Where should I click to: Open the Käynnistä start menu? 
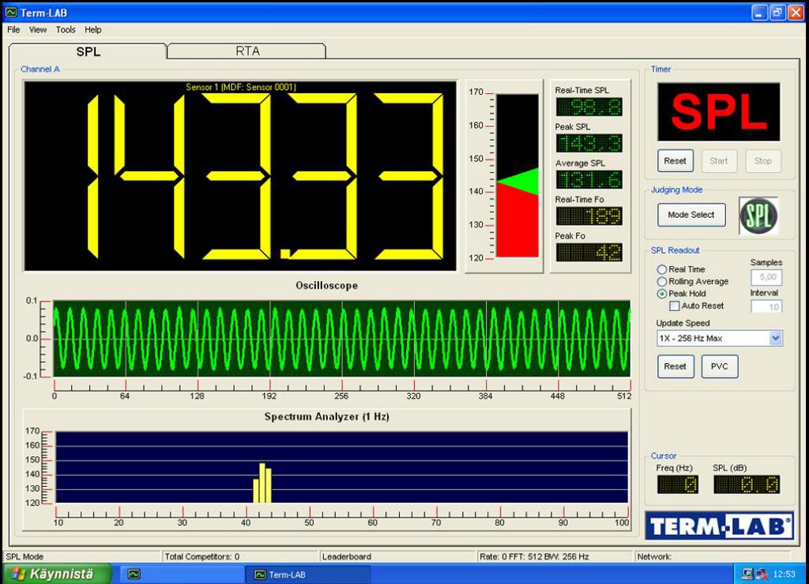[51, 574]
